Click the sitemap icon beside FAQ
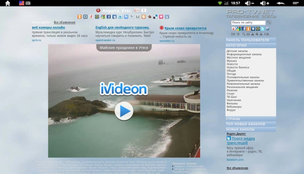The height and width of the screenshot is (174, 304). coord(261,34)
